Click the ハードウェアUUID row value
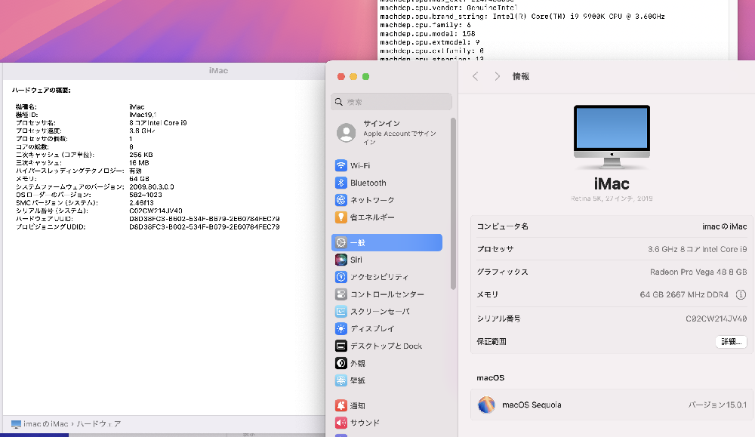Image resolution: width=755 pixels, height=437 pixels. (x=204, y=219)
